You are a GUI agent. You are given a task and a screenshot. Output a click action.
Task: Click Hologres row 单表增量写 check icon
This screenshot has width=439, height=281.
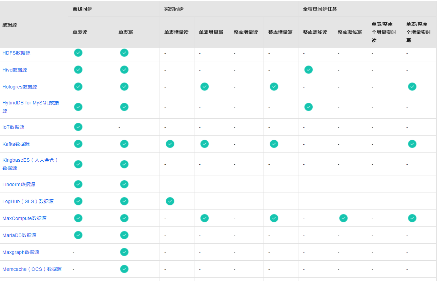click(x=205, y=86)
